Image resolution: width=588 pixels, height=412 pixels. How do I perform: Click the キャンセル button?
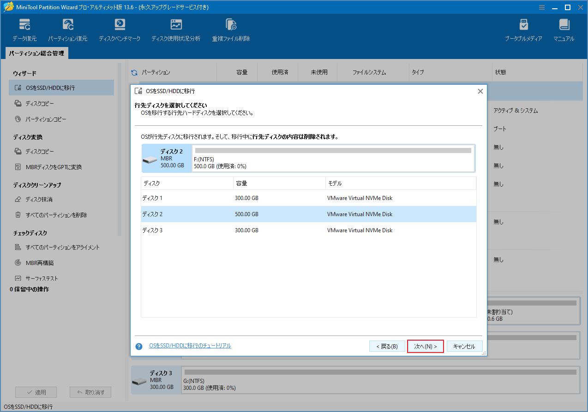coord(464,346)
